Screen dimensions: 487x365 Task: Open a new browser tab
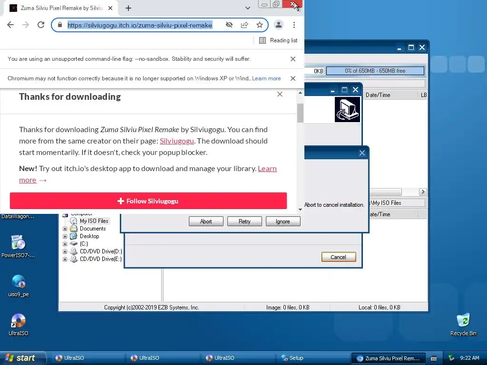[128, 8]
